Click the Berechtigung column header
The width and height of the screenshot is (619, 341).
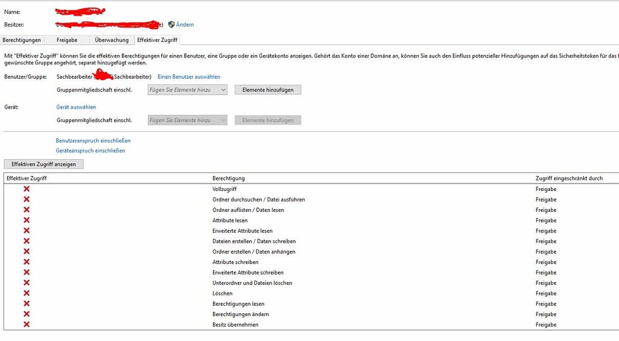point(228,178)
